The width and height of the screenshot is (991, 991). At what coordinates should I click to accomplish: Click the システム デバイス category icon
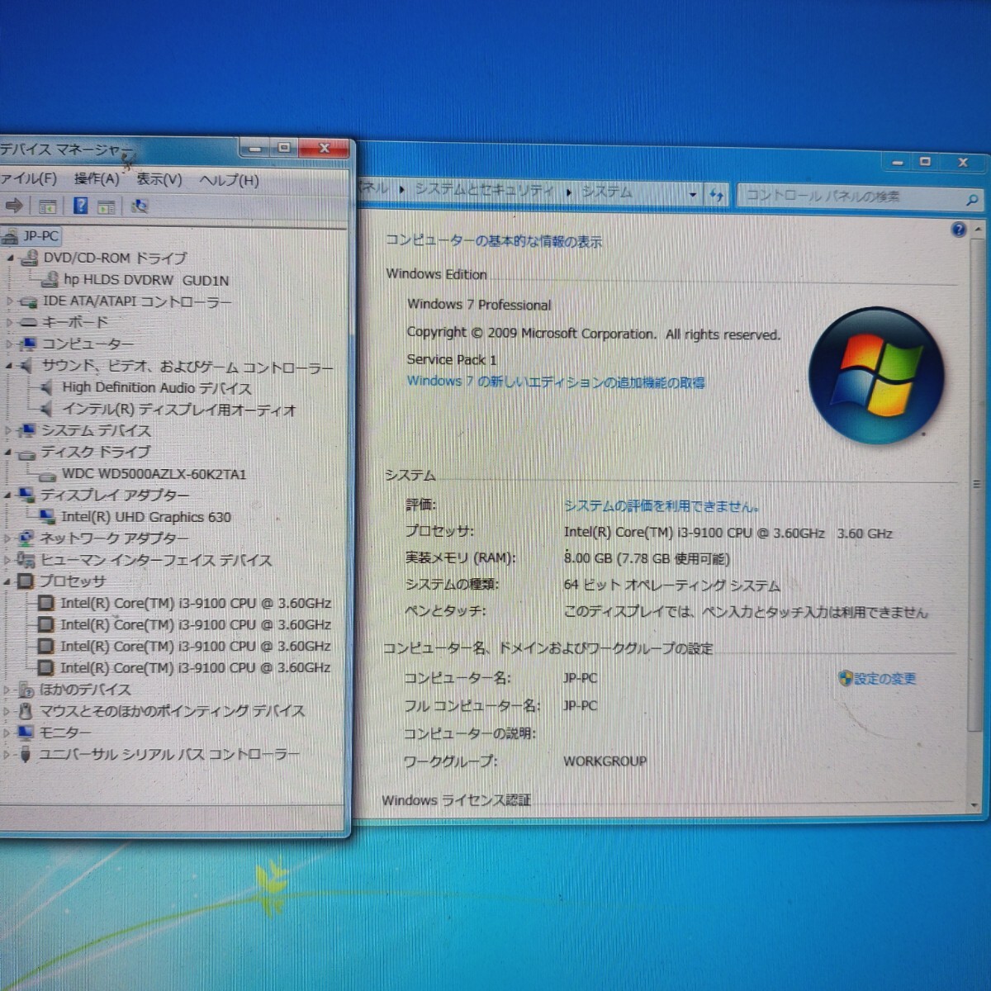coord(28,431)
